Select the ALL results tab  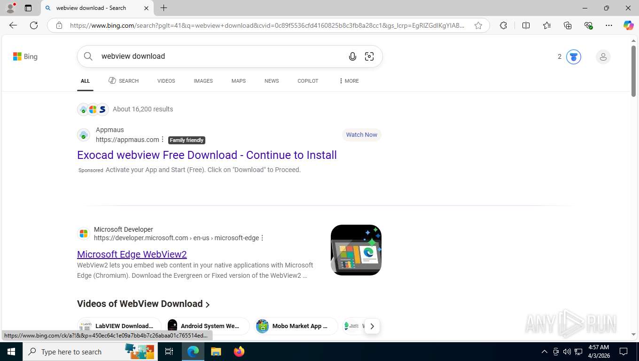click(85, 81)
